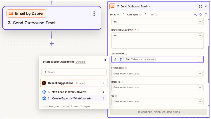Click the From Name input field
Image resolution: width=211 pixels, height=119 pixels.
[x=157, y=74]
